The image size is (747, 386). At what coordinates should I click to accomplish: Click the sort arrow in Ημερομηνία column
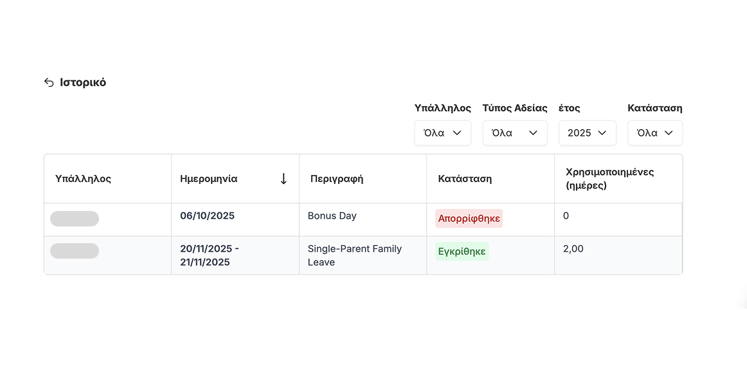(x=283, y=179)
